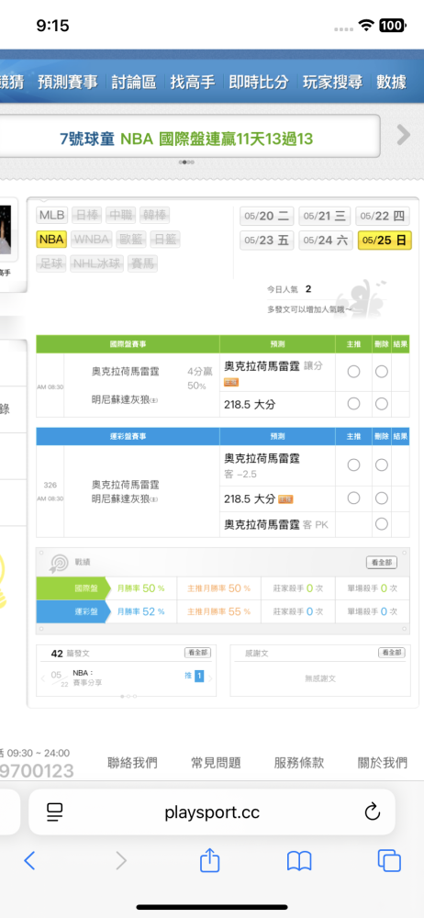Viewport: 424px width, 918px height.
Task: Tap the playsport.cc address bar
Action: pyautogui.click(x=212, y=812)
